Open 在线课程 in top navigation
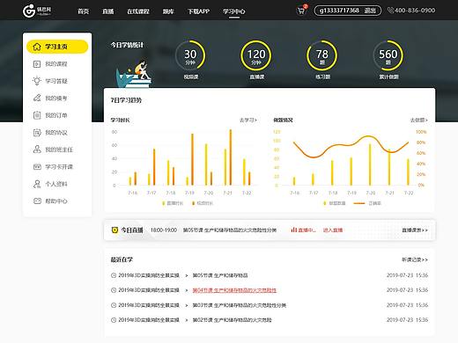This screenshot has width=458, height=343. click(x=138, y=11)
